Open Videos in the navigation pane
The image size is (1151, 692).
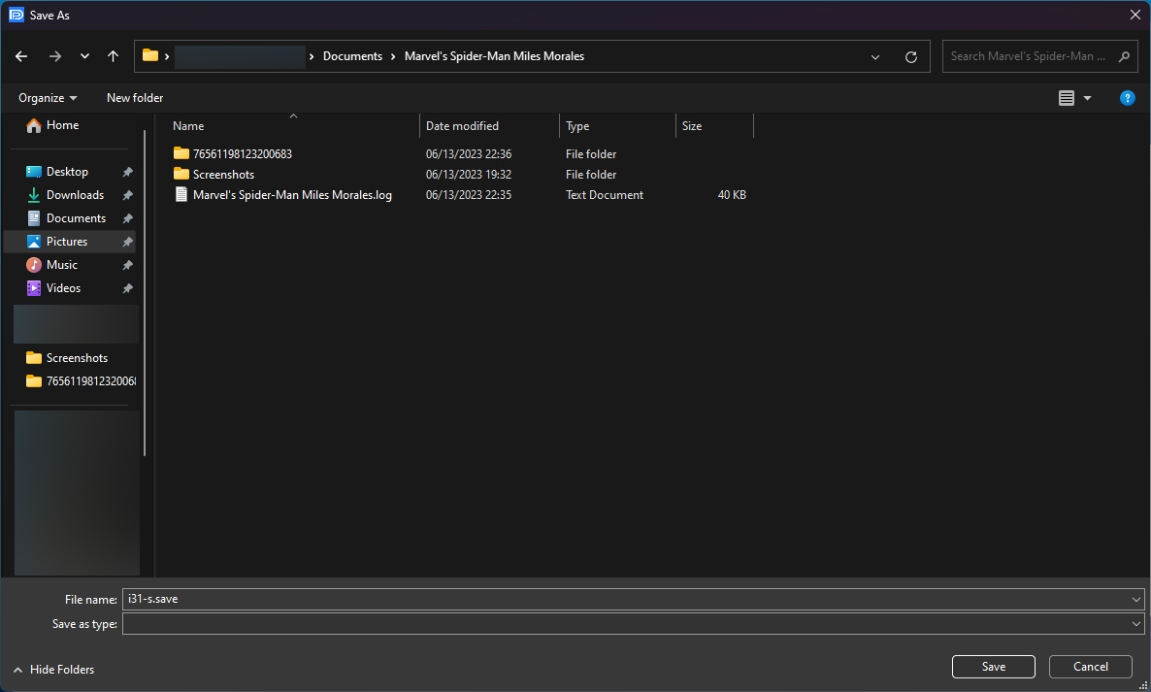point(63,288)
